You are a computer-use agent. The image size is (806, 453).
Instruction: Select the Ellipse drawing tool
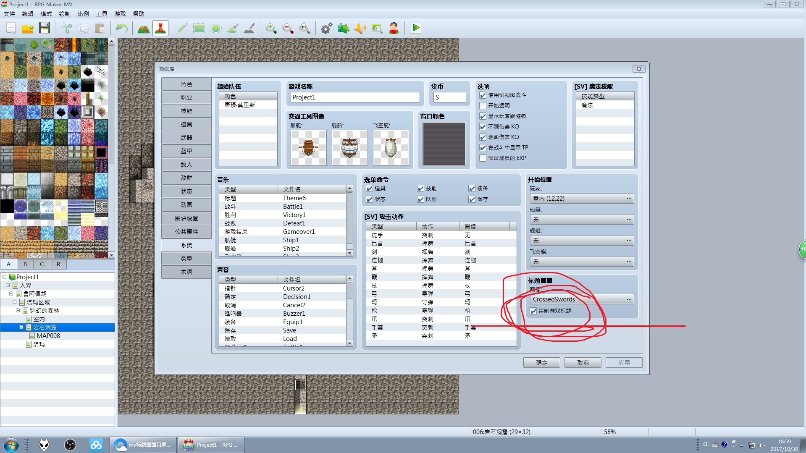tap(216, 28)
